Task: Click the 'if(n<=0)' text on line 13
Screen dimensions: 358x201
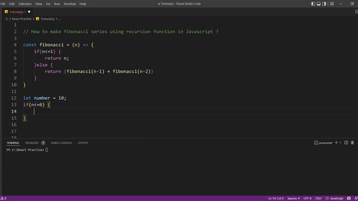Action: 34,105
